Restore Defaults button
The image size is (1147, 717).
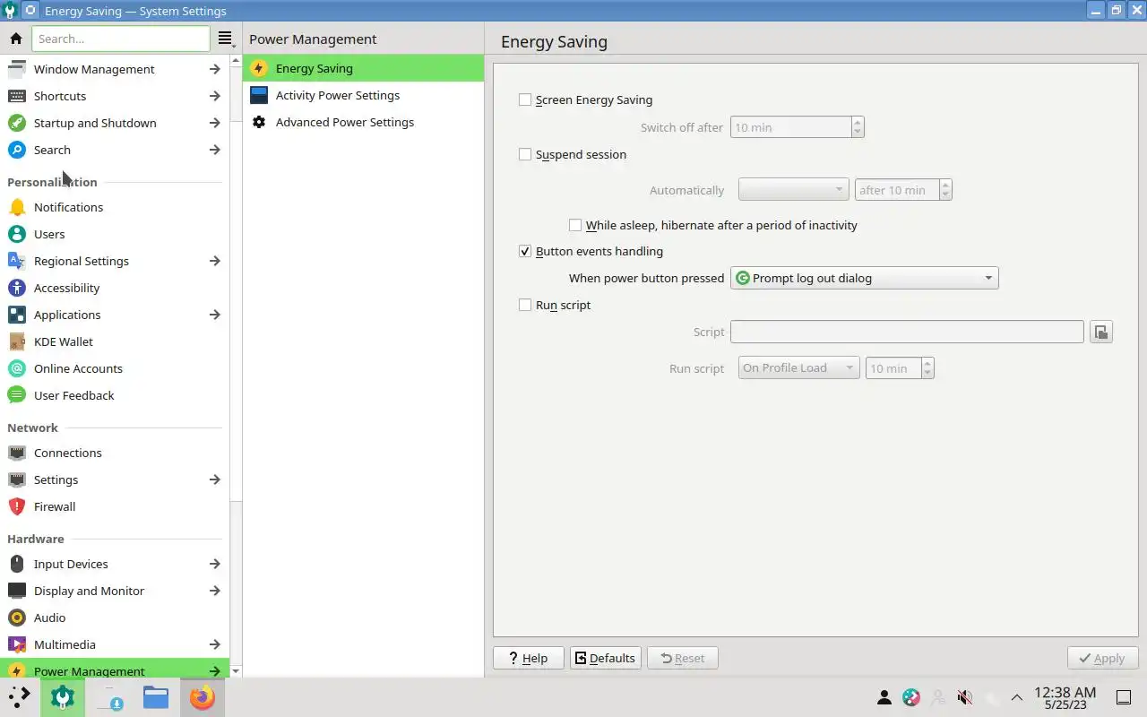tap(606, 658)
